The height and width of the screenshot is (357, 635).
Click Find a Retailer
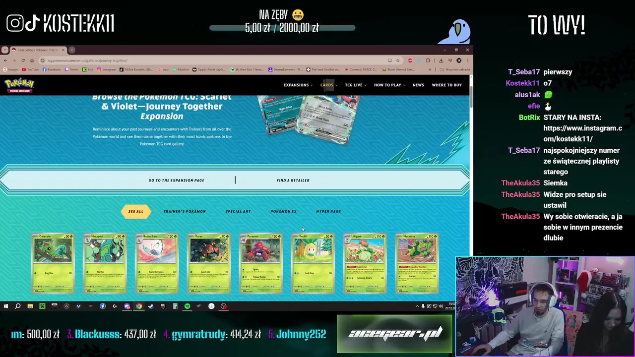click(x=293, y=180)
